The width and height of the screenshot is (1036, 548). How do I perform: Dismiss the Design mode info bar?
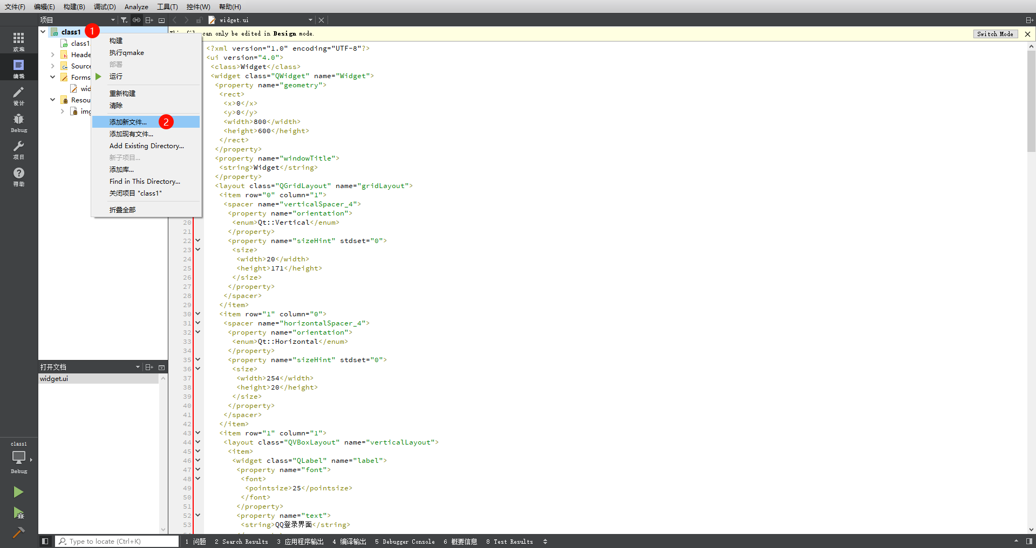pyautogui.click(x=1027, y=34)
